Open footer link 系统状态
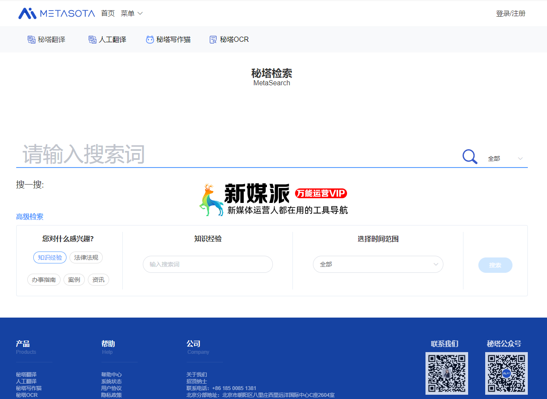Screen dimensions: 547x399 coord(111,382)
